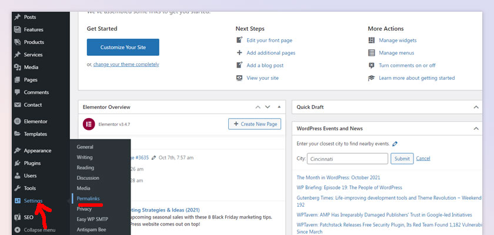
Task: Click the Posts pin icon in sidebar
Action: point(18,17)
